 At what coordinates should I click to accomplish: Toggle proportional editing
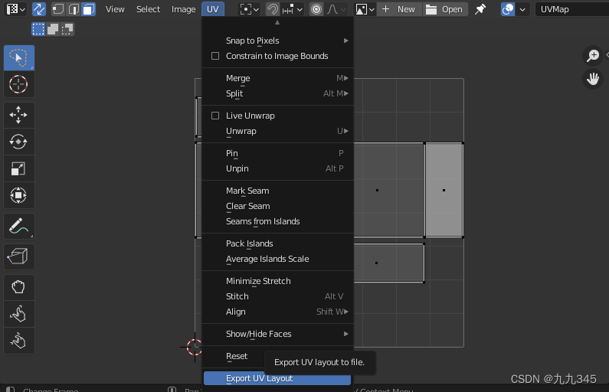coord(316,9)
